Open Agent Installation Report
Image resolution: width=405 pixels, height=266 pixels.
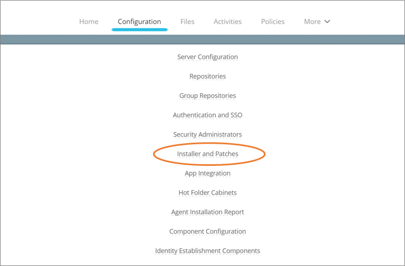pyautogui.click(x=207, y=212)
